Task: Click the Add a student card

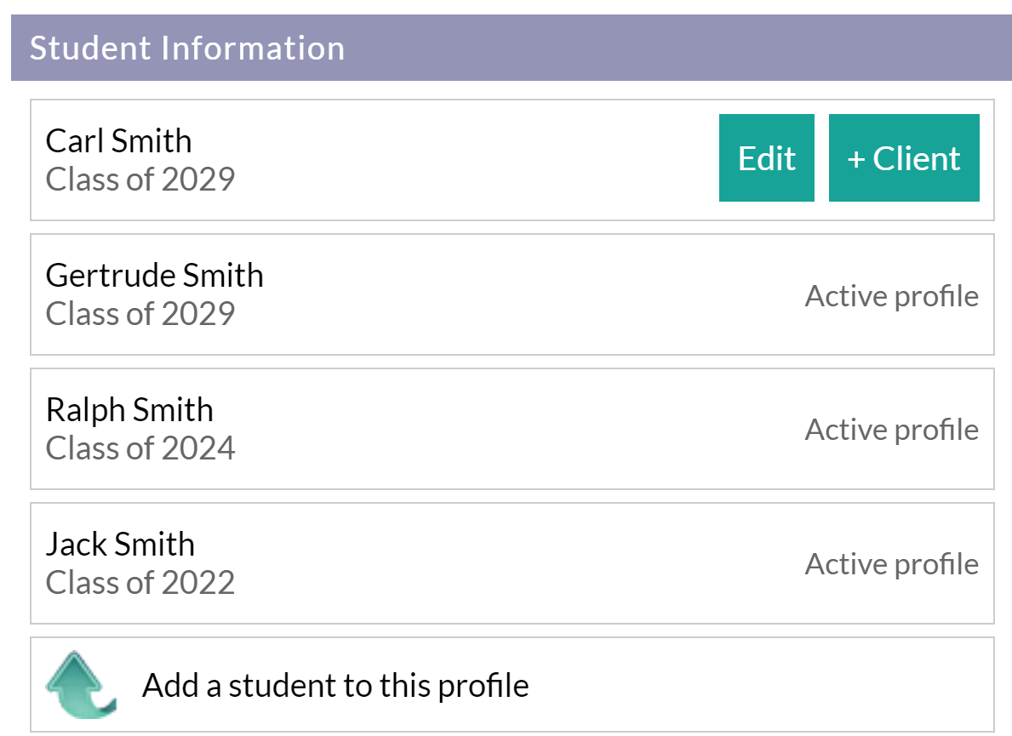Action: [506, 683]
